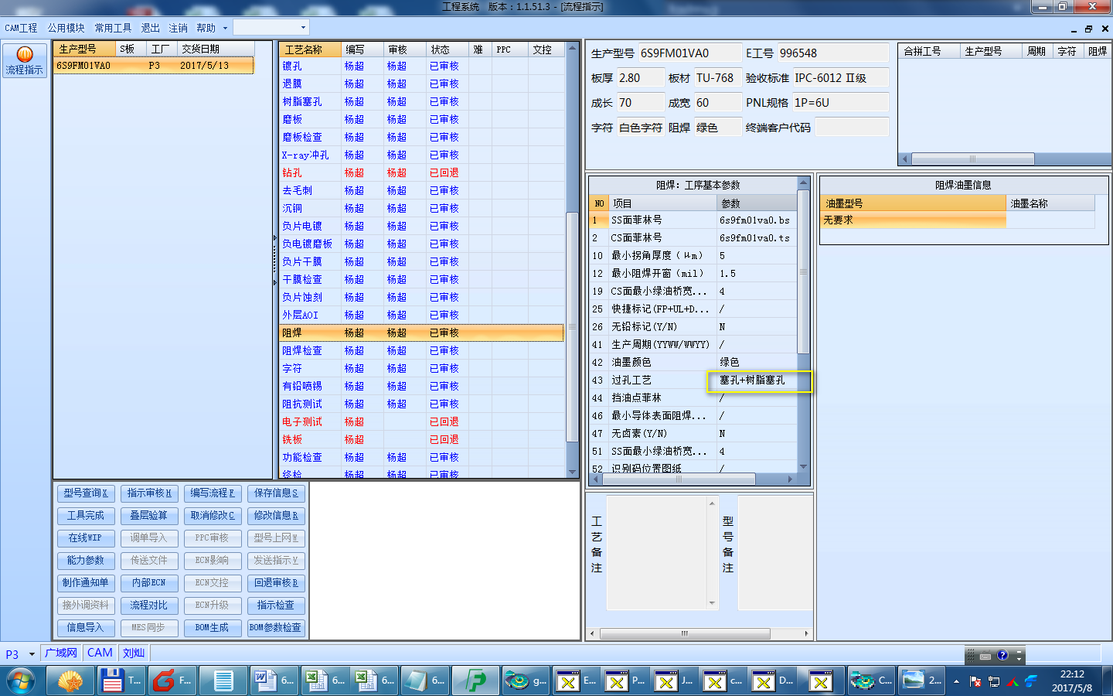Screen dimensions: 1113x696
Task: Open the 流程指示 module icon
Action: pyautogui.click(x=25, y=60)
